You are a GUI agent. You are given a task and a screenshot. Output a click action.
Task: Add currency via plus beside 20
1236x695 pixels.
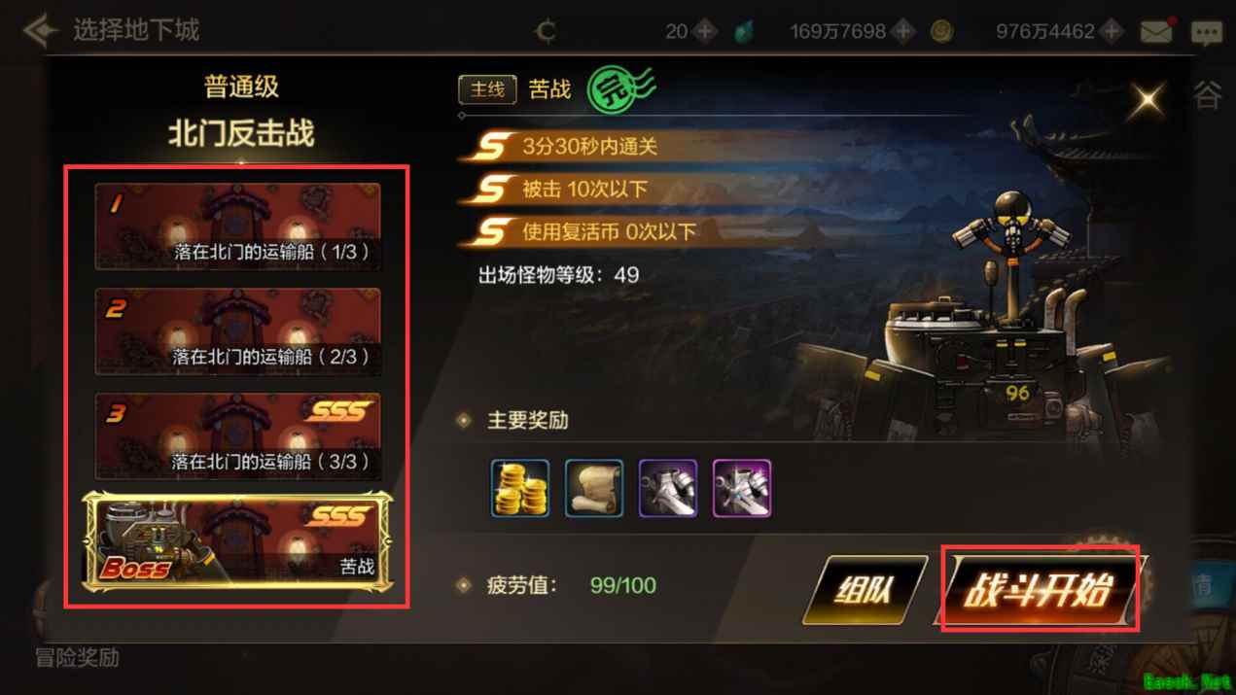click(x=705, y=31)
